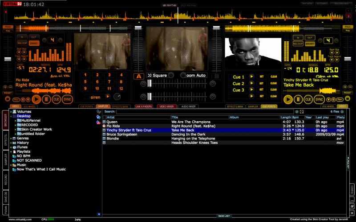Play the siren sample

click(x=108, y=97)
